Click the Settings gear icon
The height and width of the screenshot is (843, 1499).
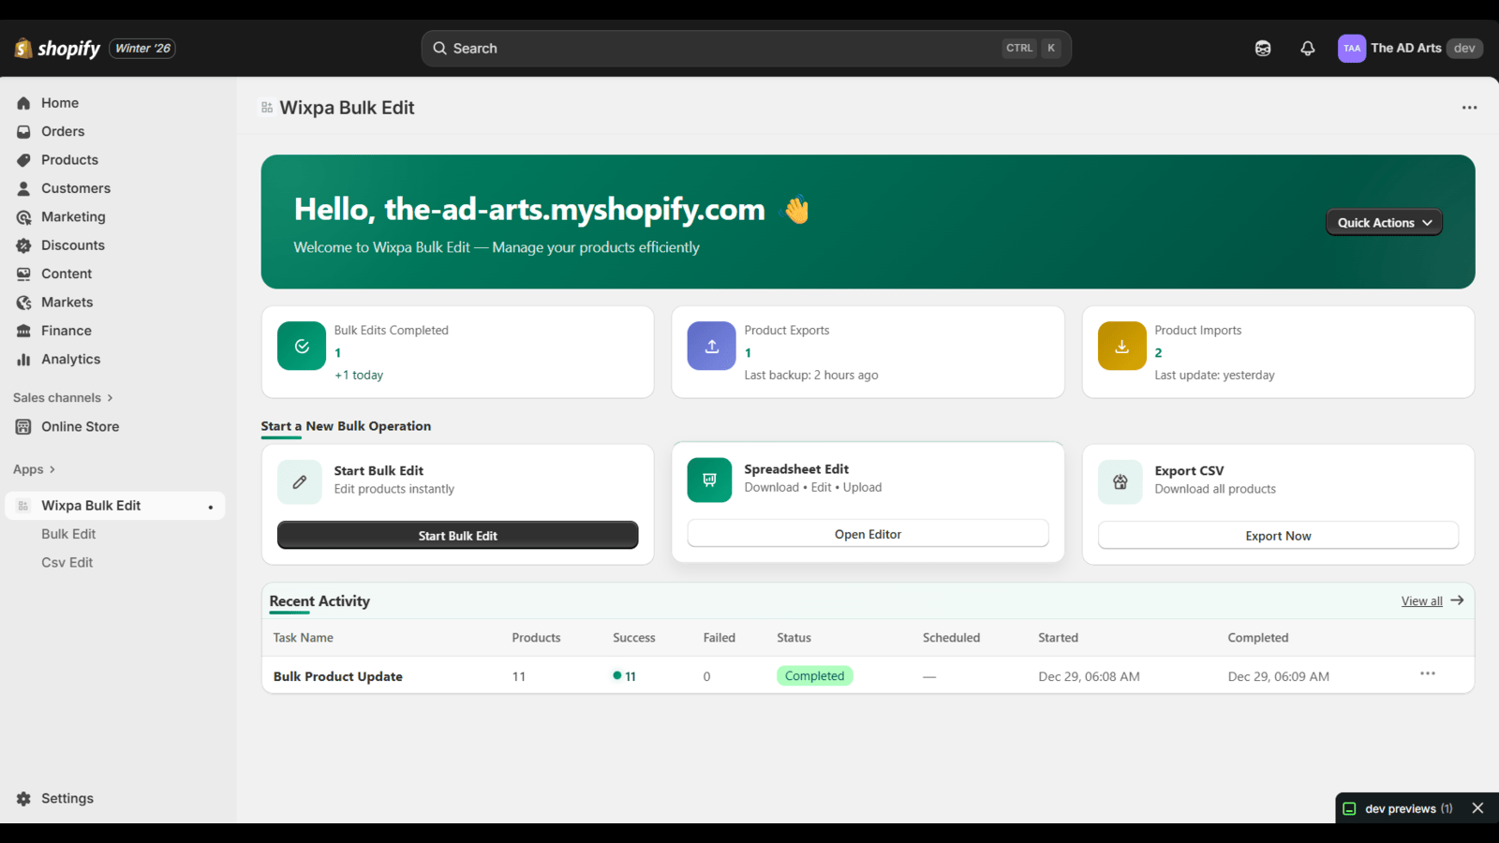[23, 799]
